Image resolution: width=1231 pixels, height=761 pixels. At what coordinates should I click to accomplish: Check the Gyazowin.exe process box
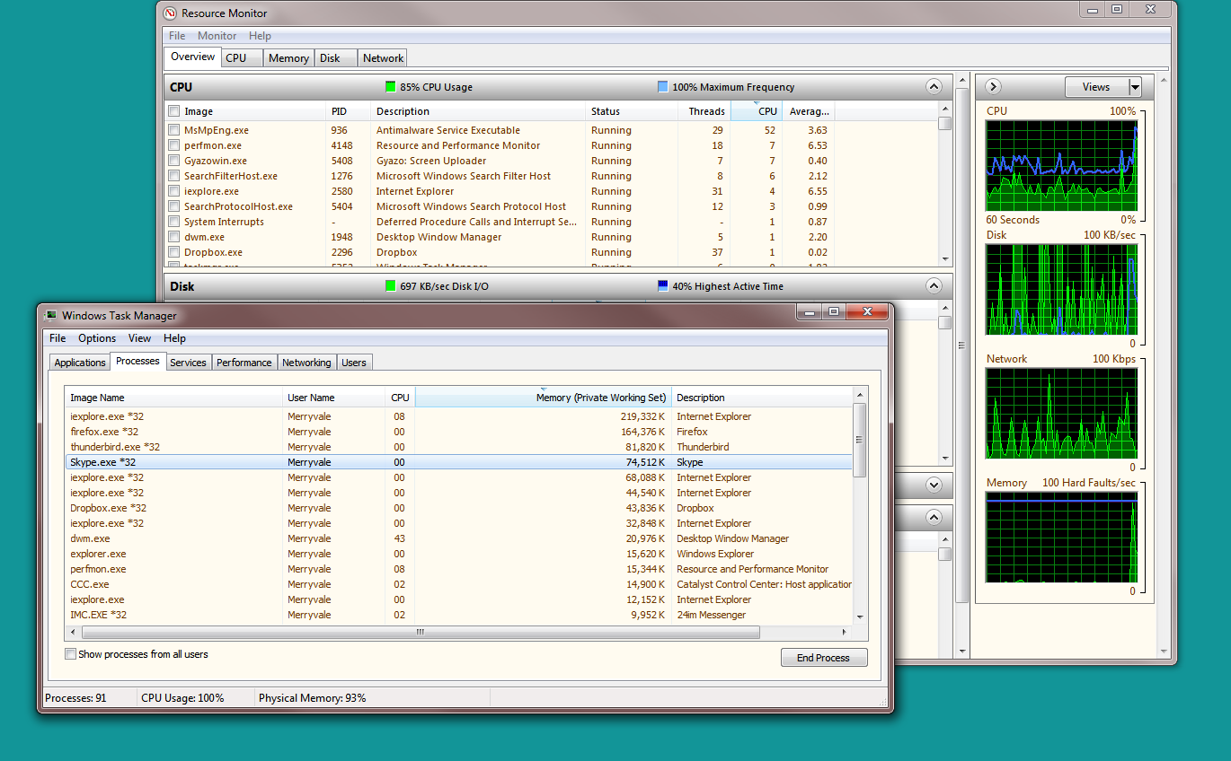click(x=173, y=161)
